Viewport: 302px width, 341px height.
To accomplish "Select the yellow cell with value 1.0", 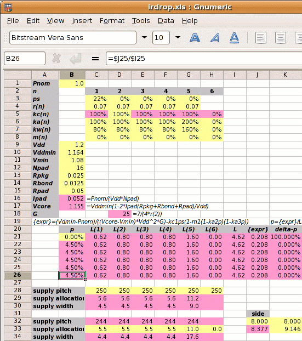I will pos(72,83).
